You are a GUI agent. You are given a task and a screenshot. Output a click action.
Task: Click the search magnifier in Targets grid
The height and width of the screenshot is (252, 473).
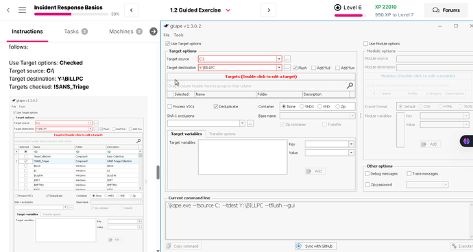pyautogui.click(x=350, y=86)
